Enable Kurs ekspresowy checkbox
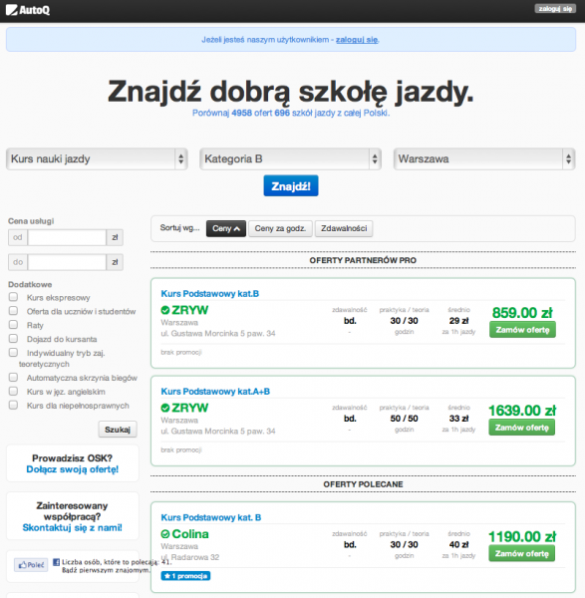 [x=13, y=297]
